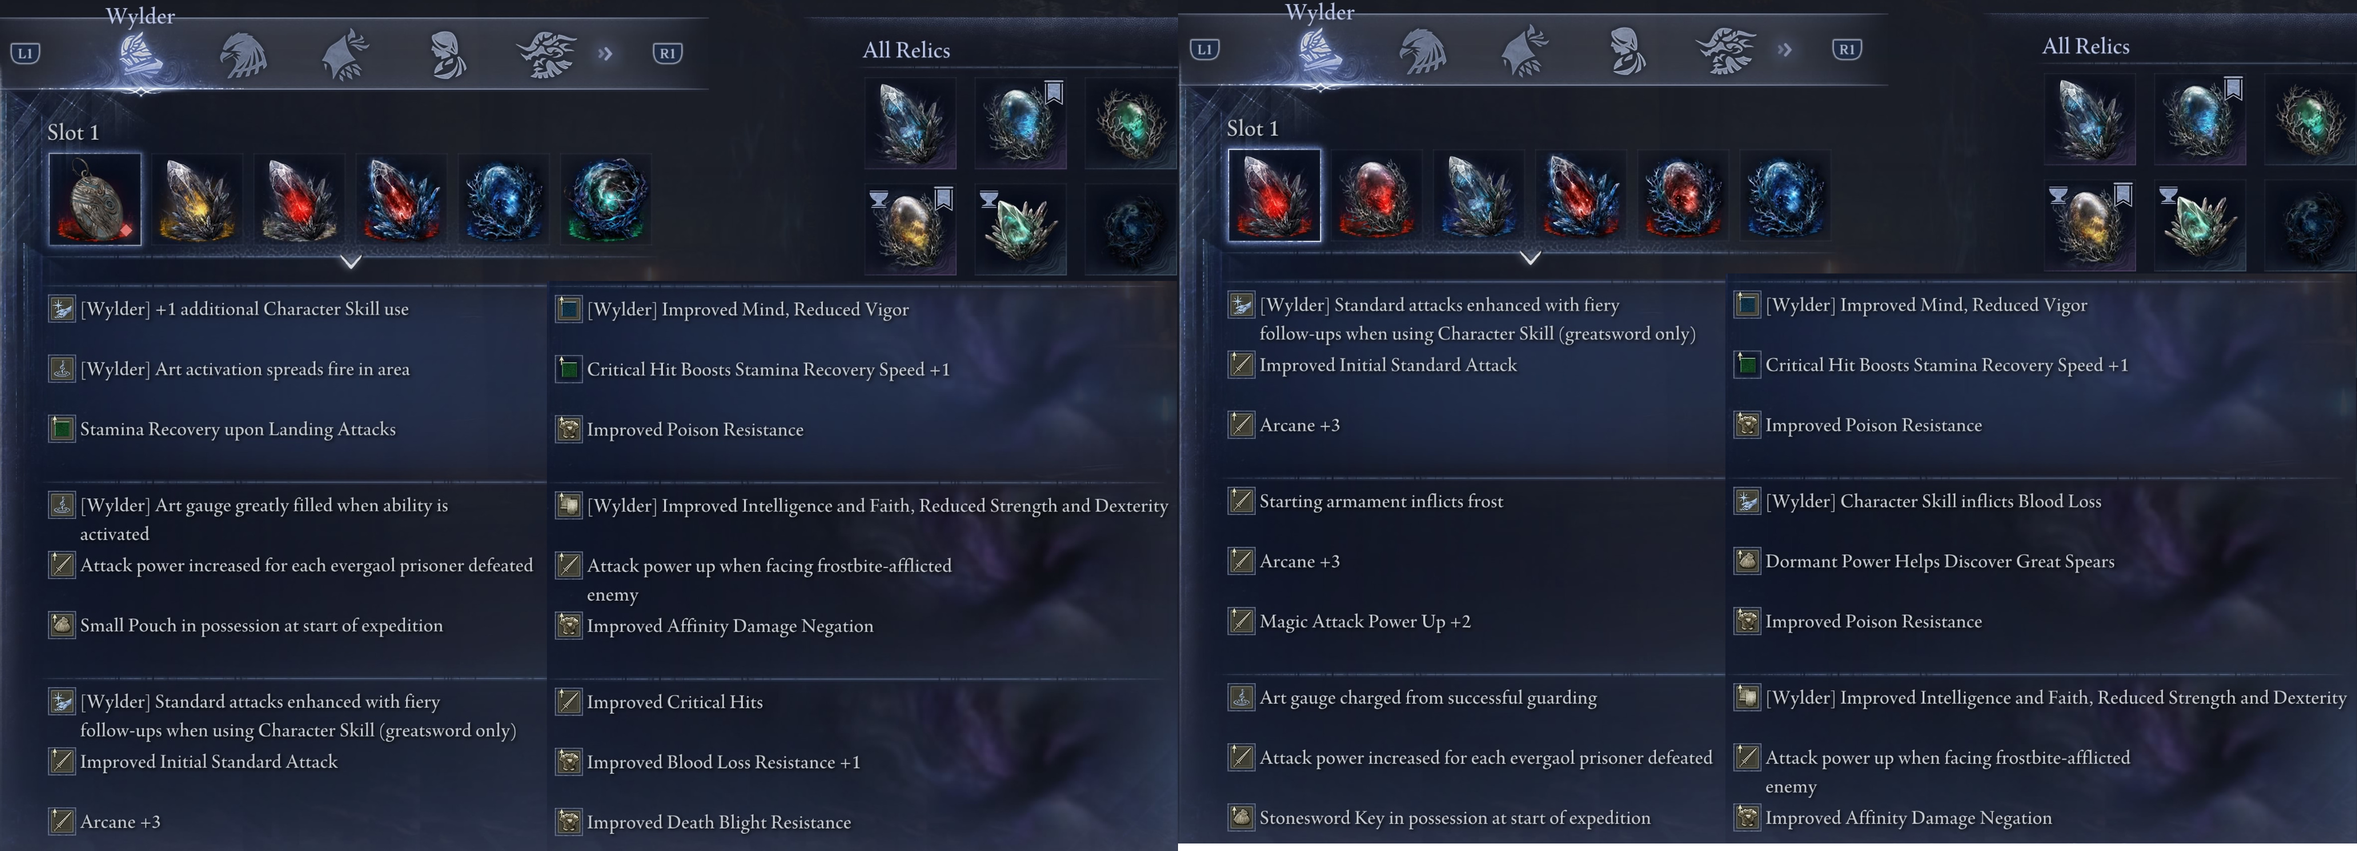
Task: Click icon next to Stonesword Key in possession
Action: (x=1241, y=817)
